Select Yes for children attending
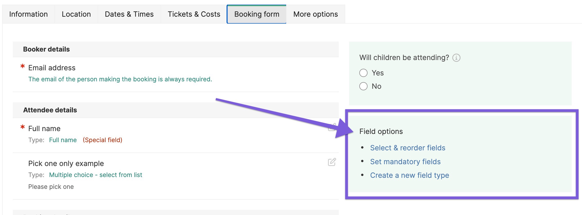The width and height of the screenshot is (582, 215). point(363,73)
